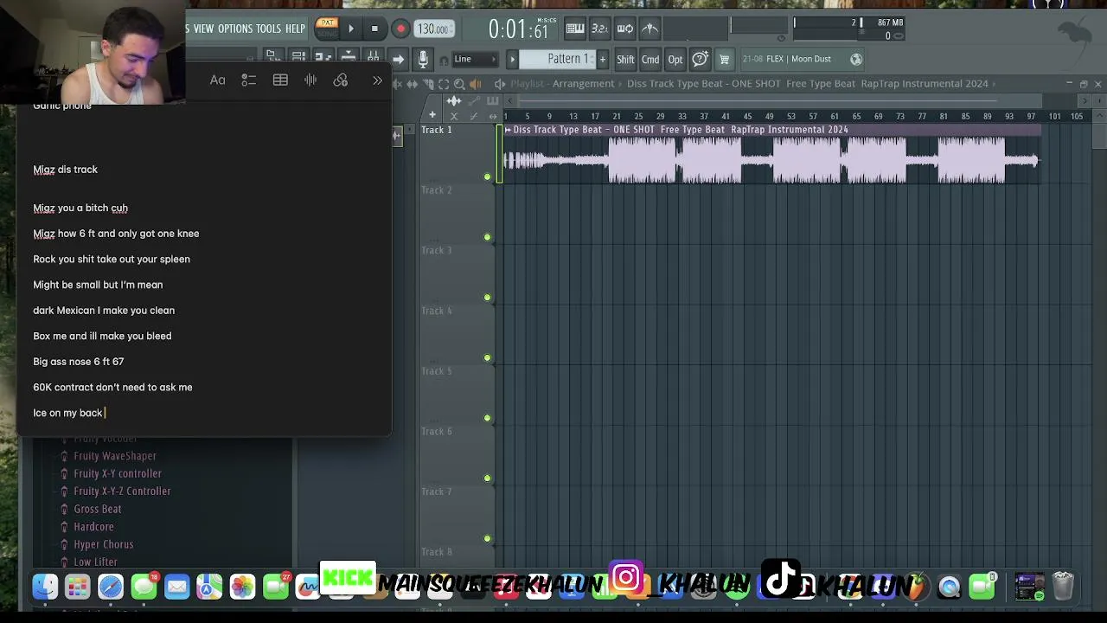Select Fruity X-Y controller in the browser
Viewport: 1107px width, 623px height.
118,473
